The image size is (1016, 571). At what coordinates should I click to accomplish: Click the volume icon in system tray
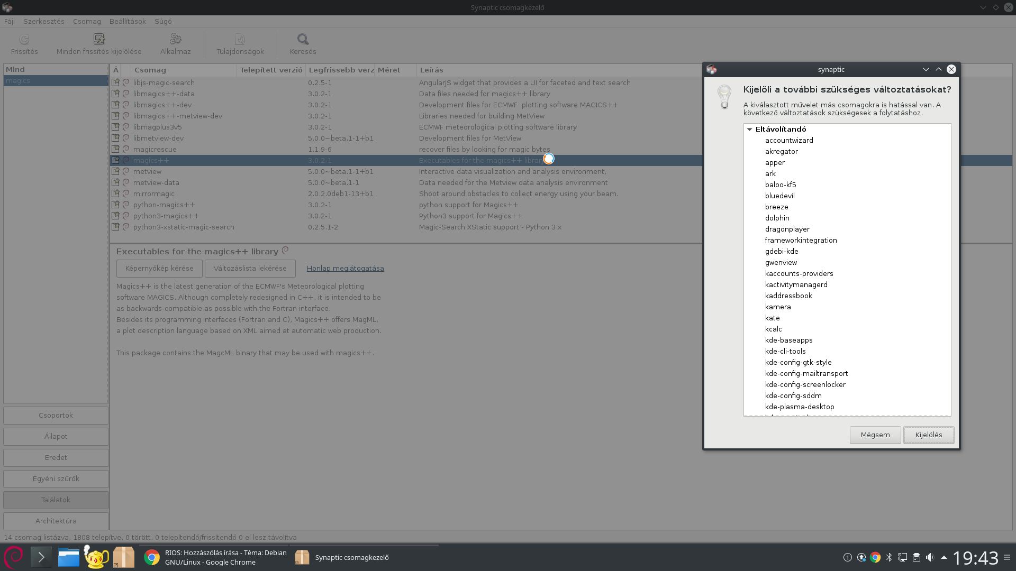click(930, 557)
